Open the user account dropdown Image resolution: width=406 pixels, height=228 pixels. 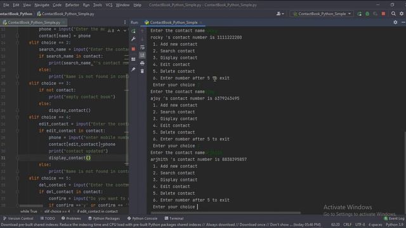coord(280,14)
